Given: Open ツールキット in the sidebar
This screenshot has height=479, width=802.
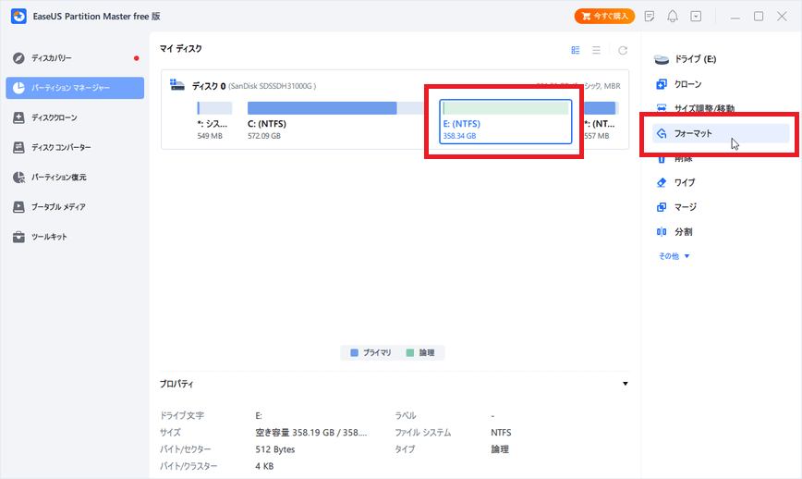Looking at the screenshot, I should click(49, 237).
